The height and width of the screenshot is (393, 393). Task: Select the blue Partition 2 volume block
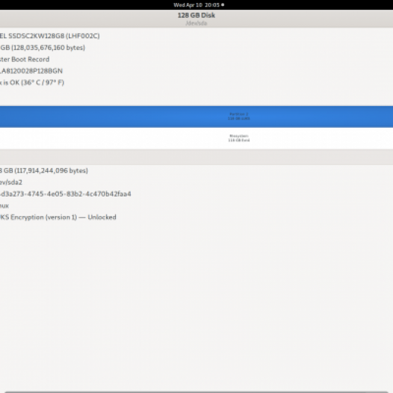[x=196, y=117]
